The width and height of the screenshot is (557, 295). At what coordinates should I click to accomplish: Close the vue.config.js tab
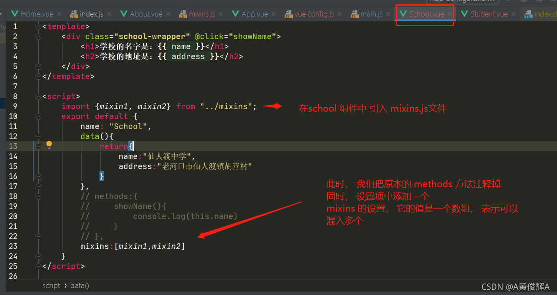(341, 14)
